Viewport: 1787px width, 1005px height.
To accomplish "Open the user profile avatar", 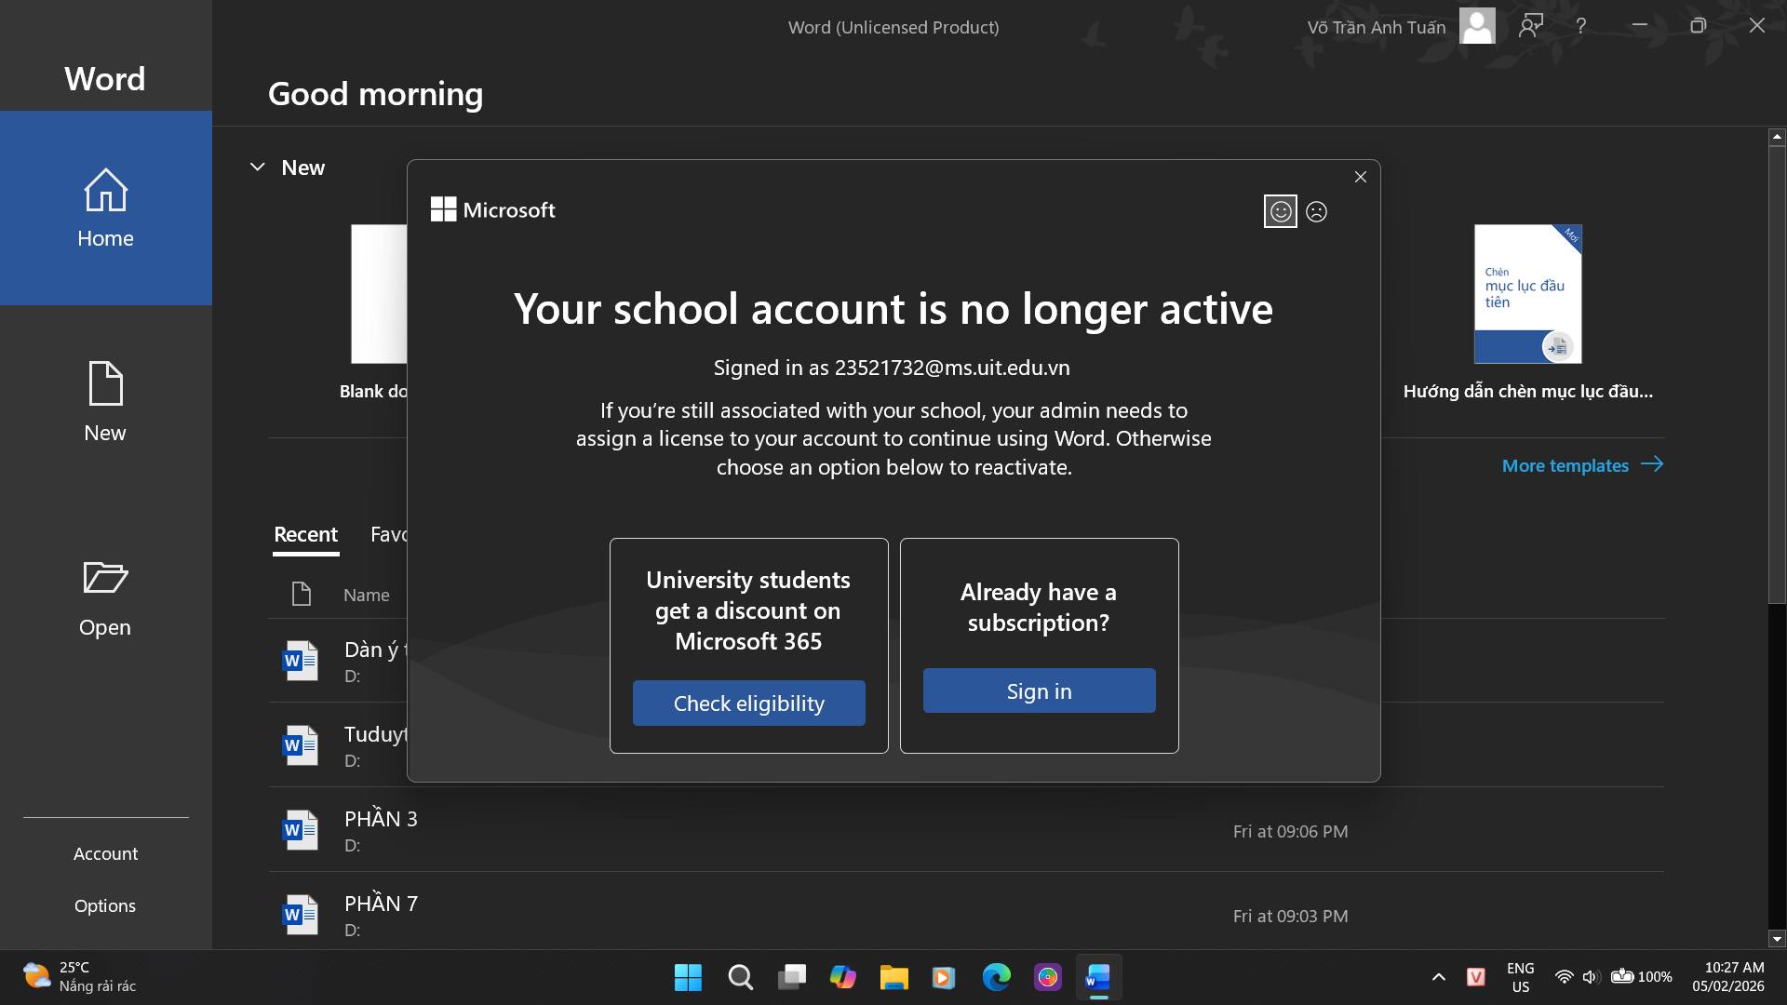I will pos(1477,26).
